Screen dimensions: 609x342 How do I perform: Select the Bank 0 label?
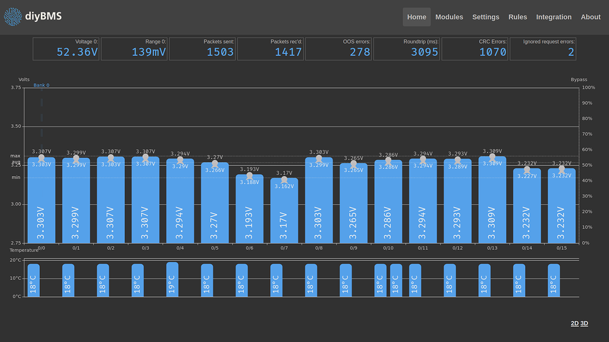(x=41, y=85)
